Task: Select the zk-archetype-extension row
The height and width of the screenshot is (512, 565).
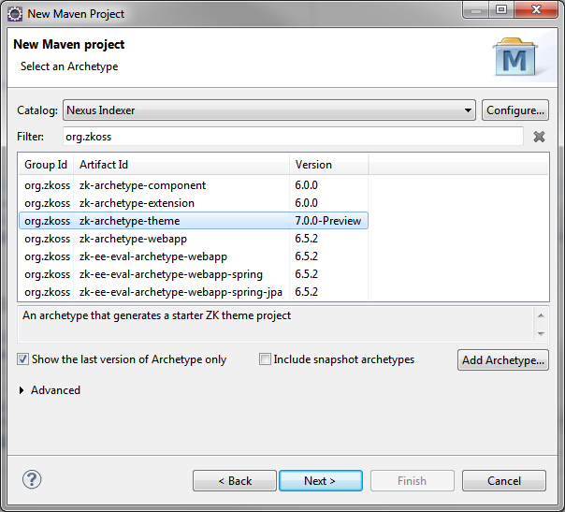Action: click(x=194, y=203)
